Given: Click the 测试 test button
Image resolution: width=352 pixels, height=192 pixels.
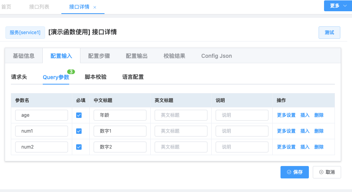Looking at the screenshot, I should pos(329,33).
